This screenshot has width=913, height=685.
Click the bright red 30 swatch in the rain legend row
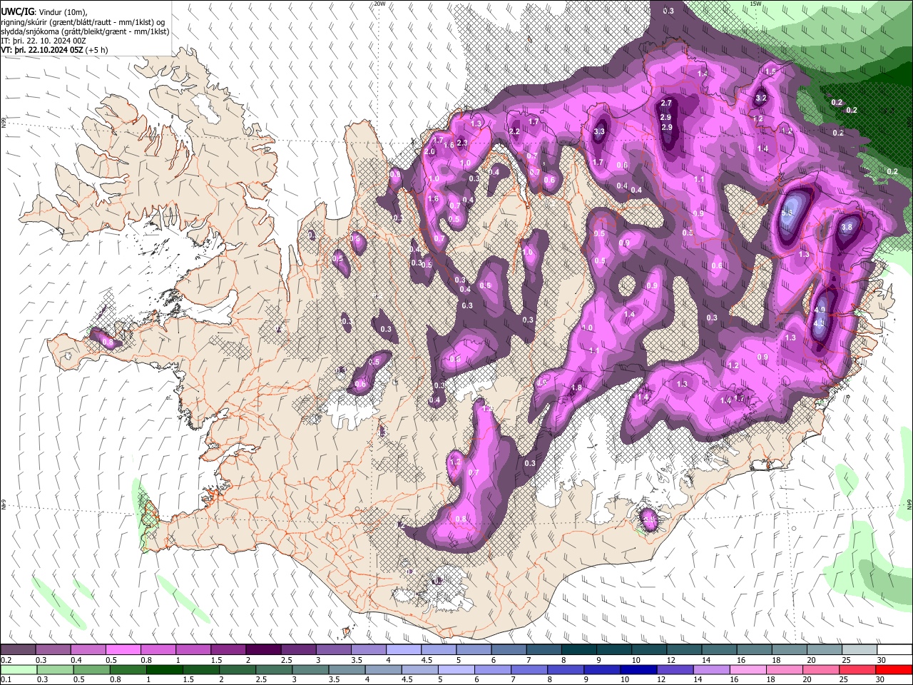pos(894,669)
